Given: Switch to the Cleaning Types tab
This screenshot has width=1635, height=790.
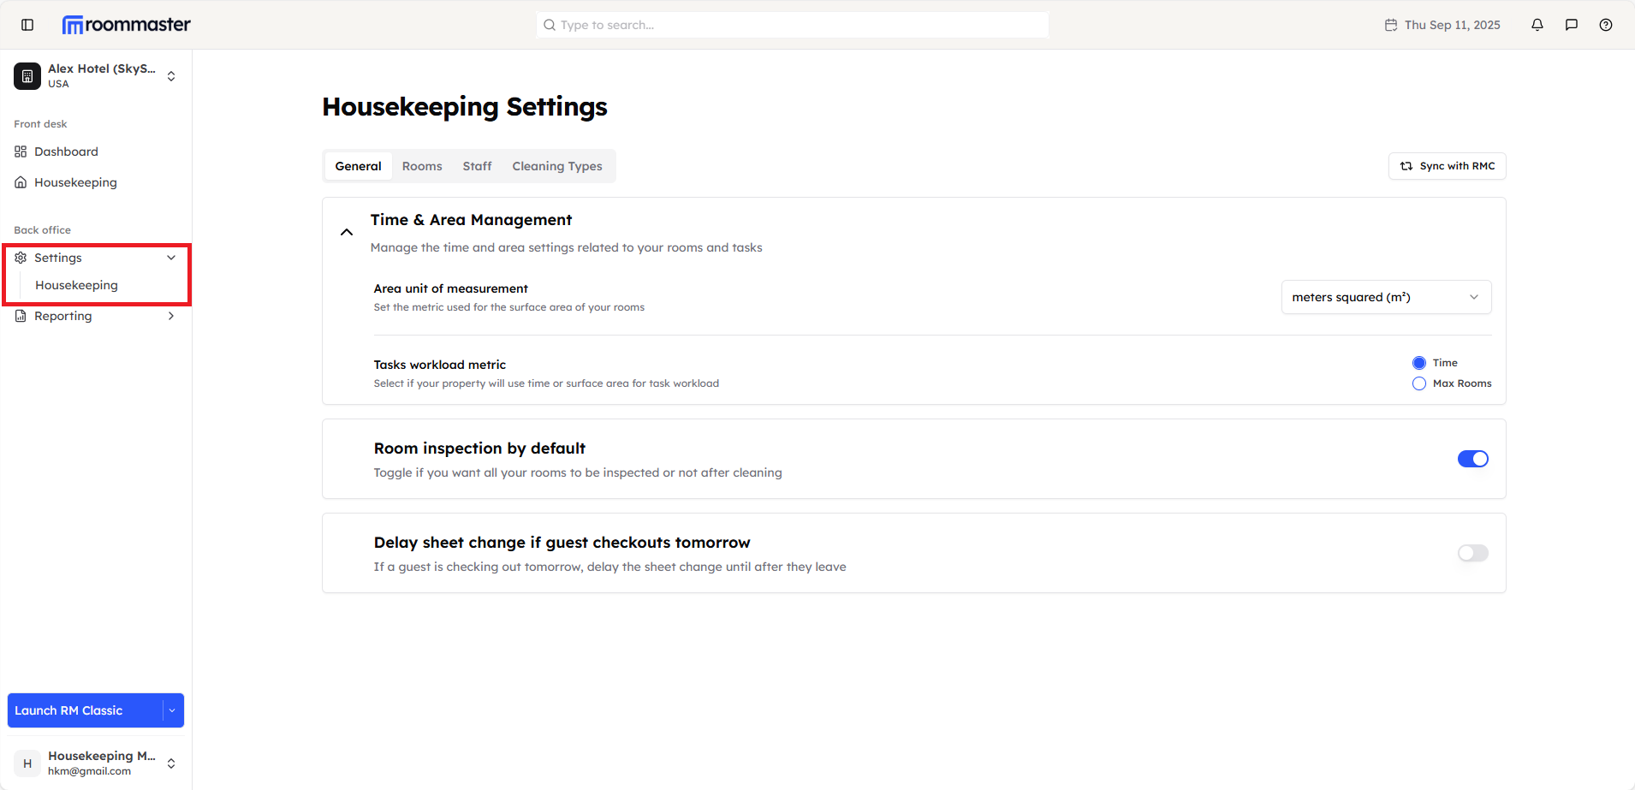Looking at the screenshot, I should point(556,165).
